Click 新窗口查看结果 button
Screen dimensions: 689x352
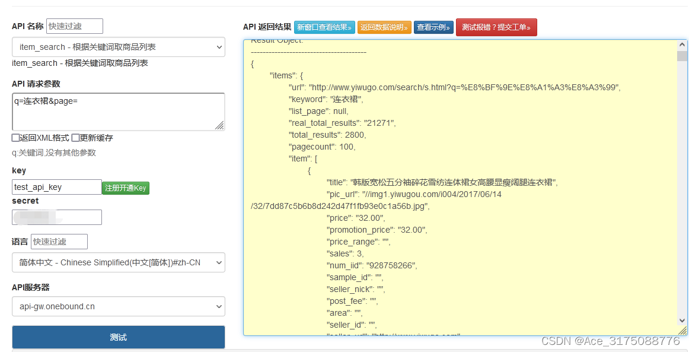pyautogui.click(x=324, y=27)
